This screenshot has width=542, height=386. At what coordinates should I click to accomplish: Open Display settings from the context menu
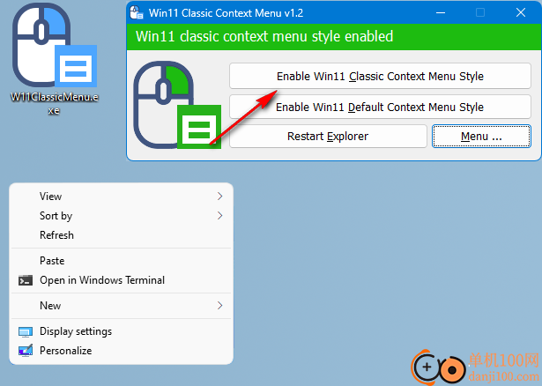(x=121, y=331)
